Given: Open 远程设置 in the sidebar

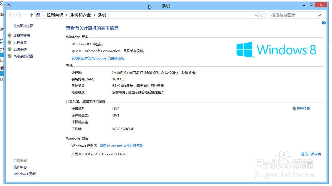Looking at the screenshot, I should pos(20,42).
